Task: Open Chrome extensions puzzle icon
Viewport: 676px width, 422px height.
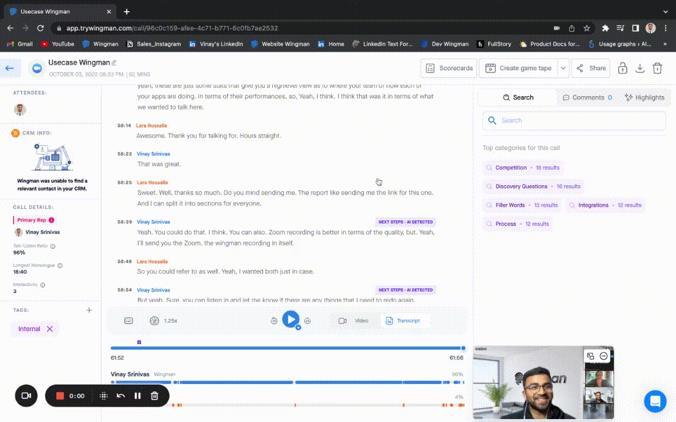Action: point(606,28)
